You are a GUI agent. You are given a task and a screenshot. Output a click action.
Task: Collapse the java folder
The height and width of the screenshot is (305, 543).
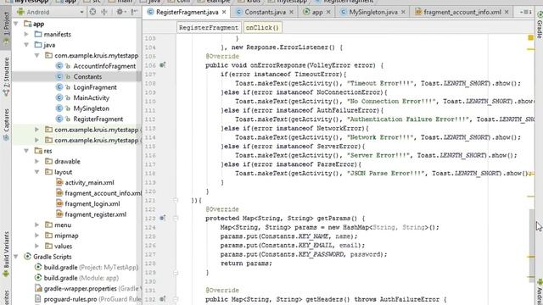26,45
